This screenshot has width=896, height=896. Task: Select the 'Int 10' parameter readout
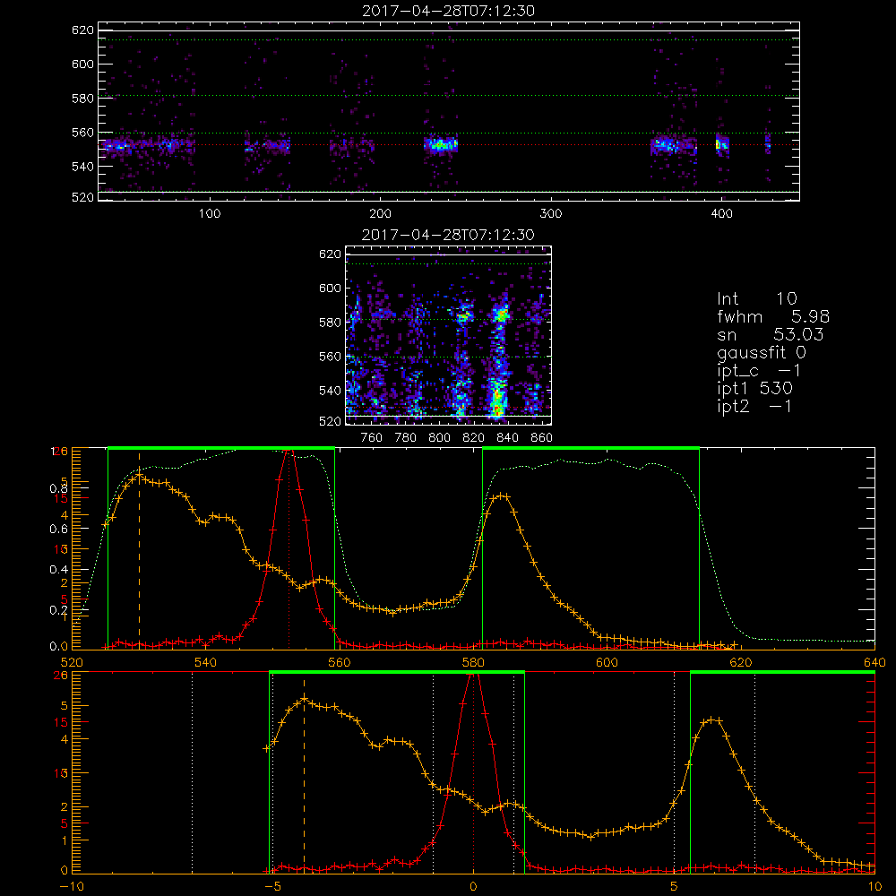pyautogui.click(x=757, y=299)
